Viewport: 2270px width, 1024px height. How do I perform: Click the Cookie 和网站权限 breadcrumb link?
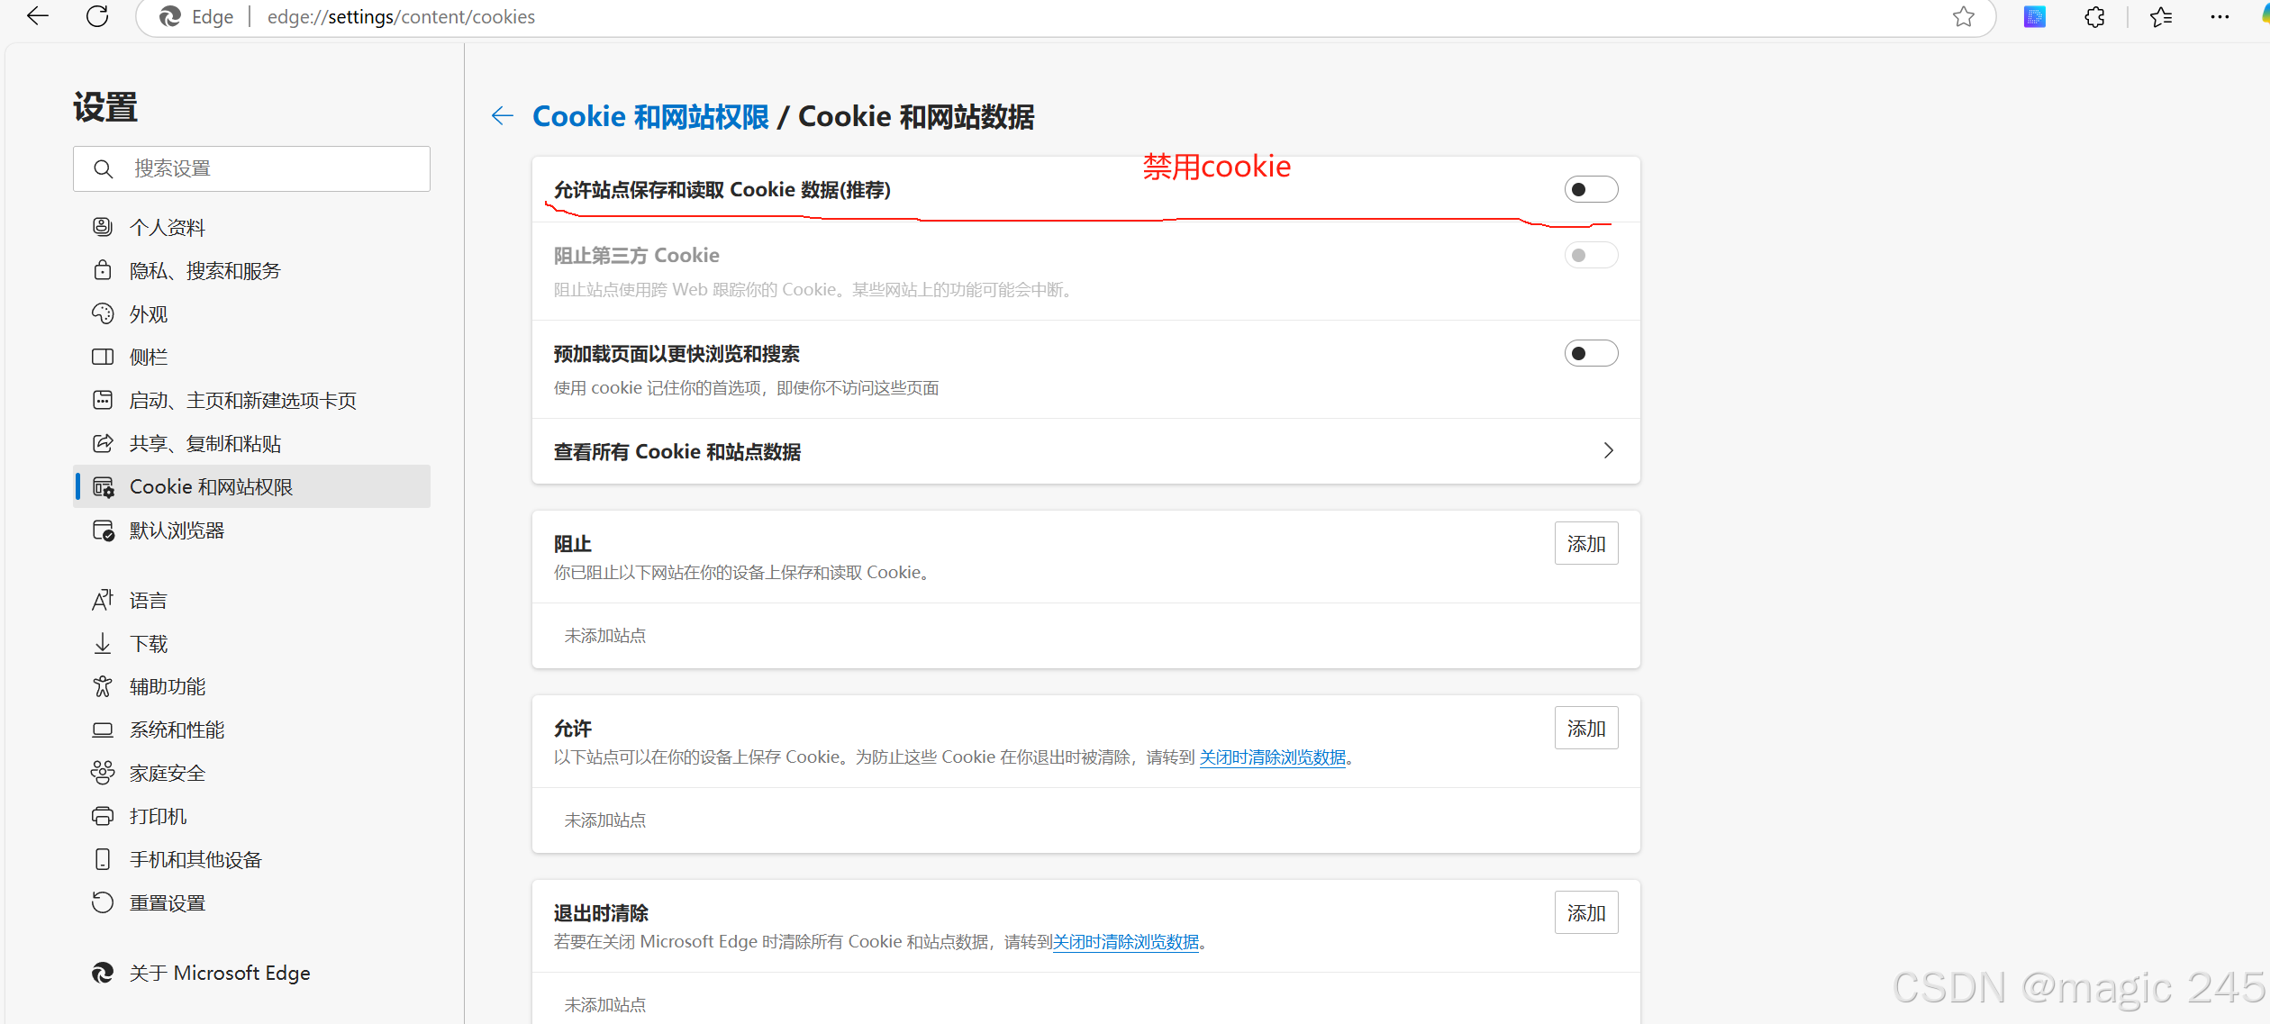pyautogui.click(x=650, y=117)
